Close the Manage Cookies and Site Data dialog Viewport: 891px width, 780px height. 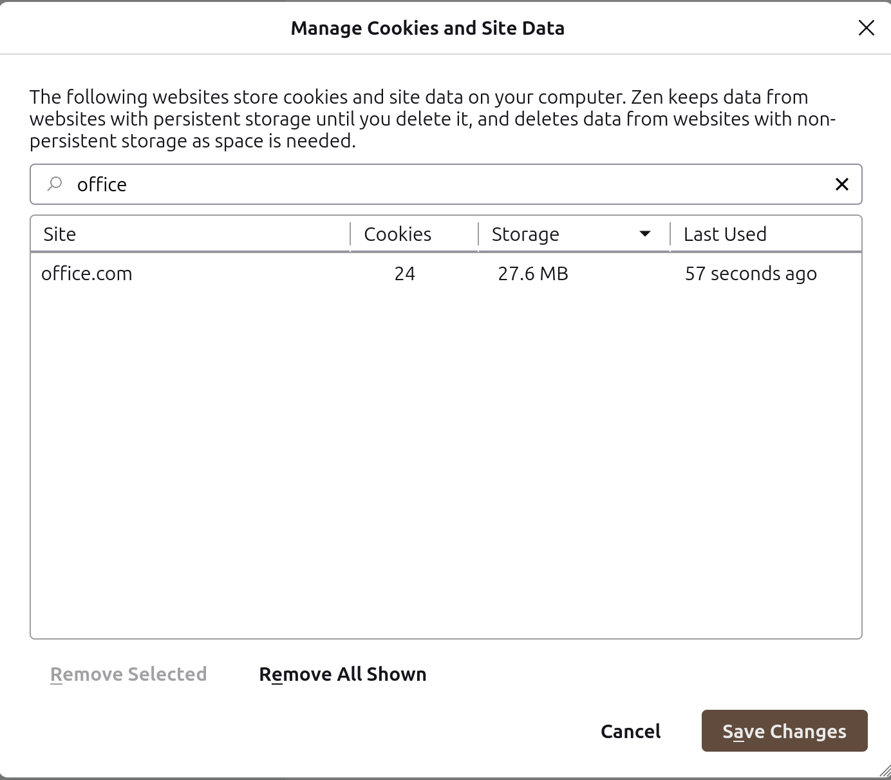point(867,28)
